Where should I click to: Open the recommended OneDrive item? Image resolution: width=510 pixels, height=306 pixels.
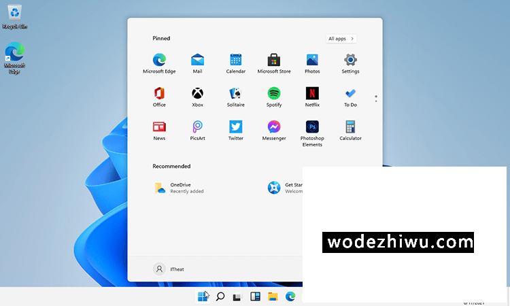(179, 188)
